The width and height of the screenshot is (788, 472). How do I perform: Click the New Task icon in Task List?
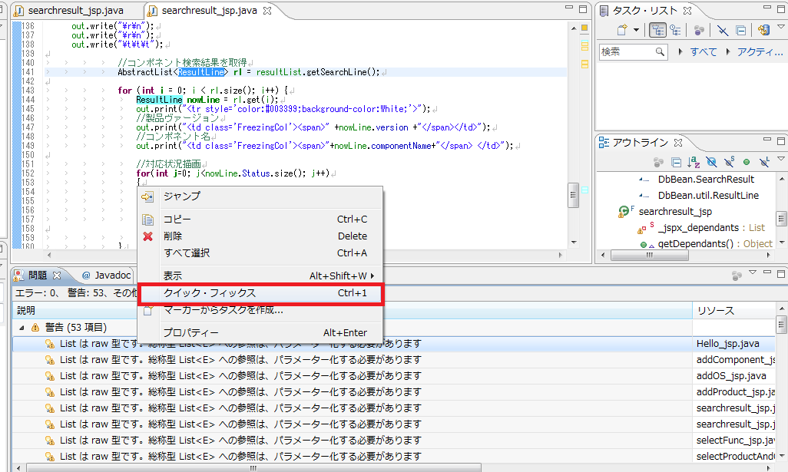pyautogui.click(x=622, y=30)
